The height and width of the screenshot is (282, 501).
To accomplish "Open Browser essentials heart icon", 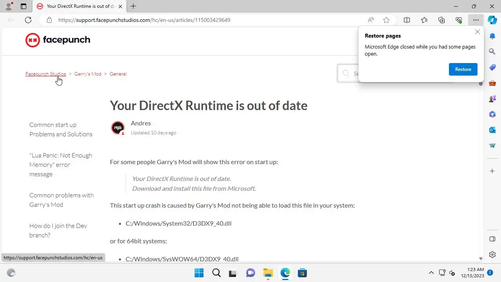I will pyautogui.click(x=459, y=20).
